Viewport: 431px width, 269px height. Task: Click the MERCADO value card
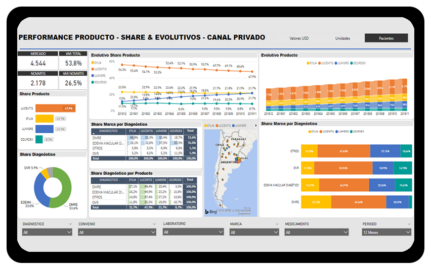pyautogui.click(x=38, y=63)
